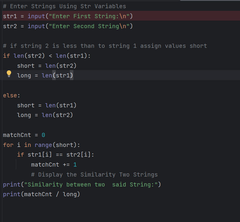Click the final "print(matchCnt / long)" statement
Image resolution: width=240 pixels, height=222 pixels.
[41, 194]
